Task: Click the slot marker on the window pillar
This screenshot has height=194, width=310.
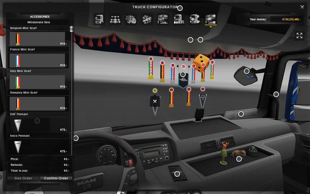Action: pos(276,94)
